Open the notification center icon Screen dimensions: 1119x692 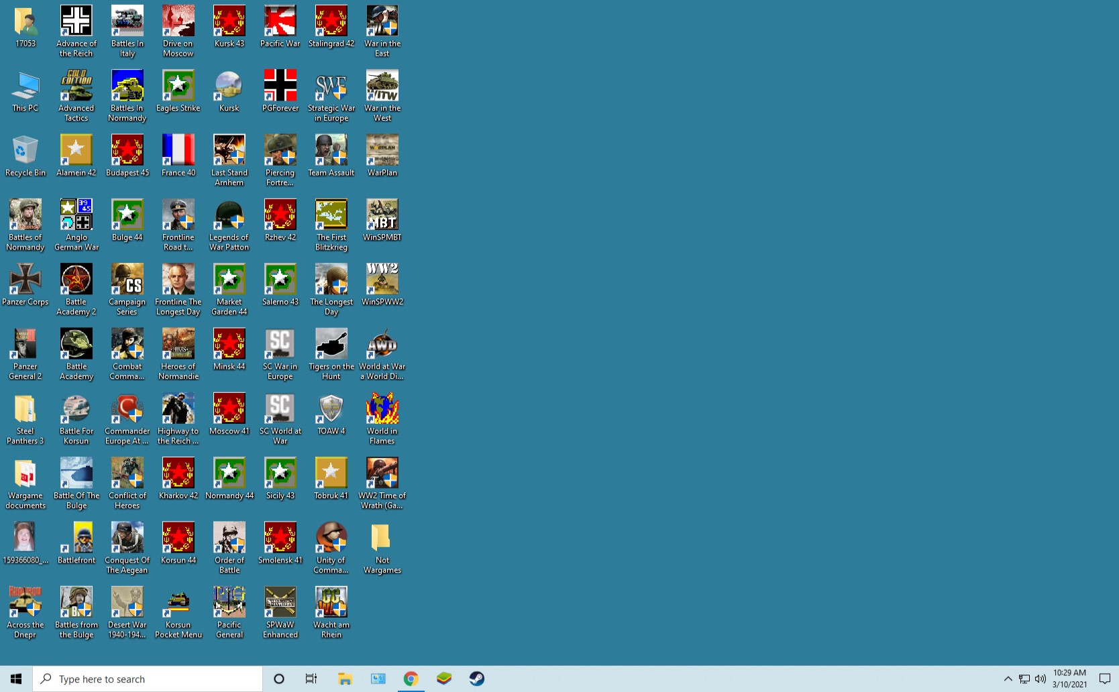[1105, 679]
